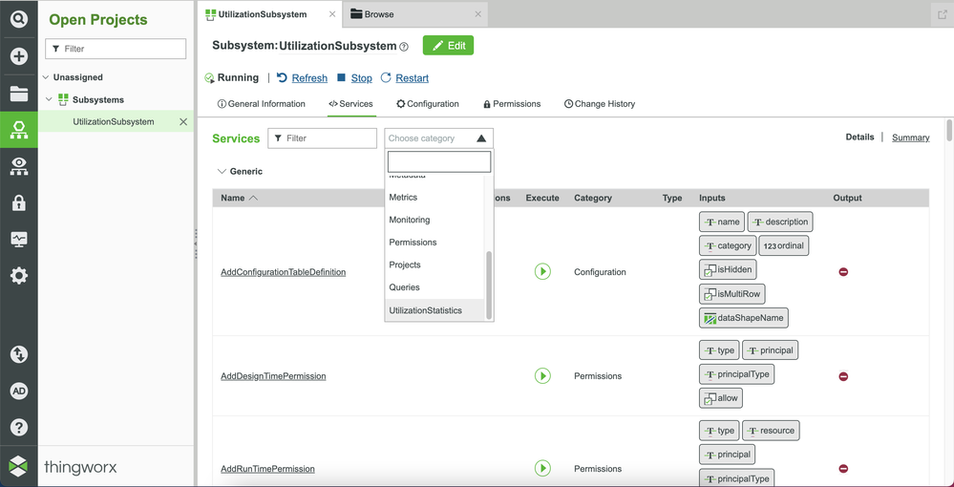Open the AddRunTimePermission service link
Viewport: 954px width, 487px height.
point(267,469)
